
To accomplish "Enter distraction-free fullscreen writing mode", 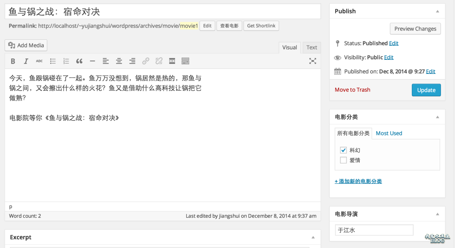I will [x=312, y=61].
